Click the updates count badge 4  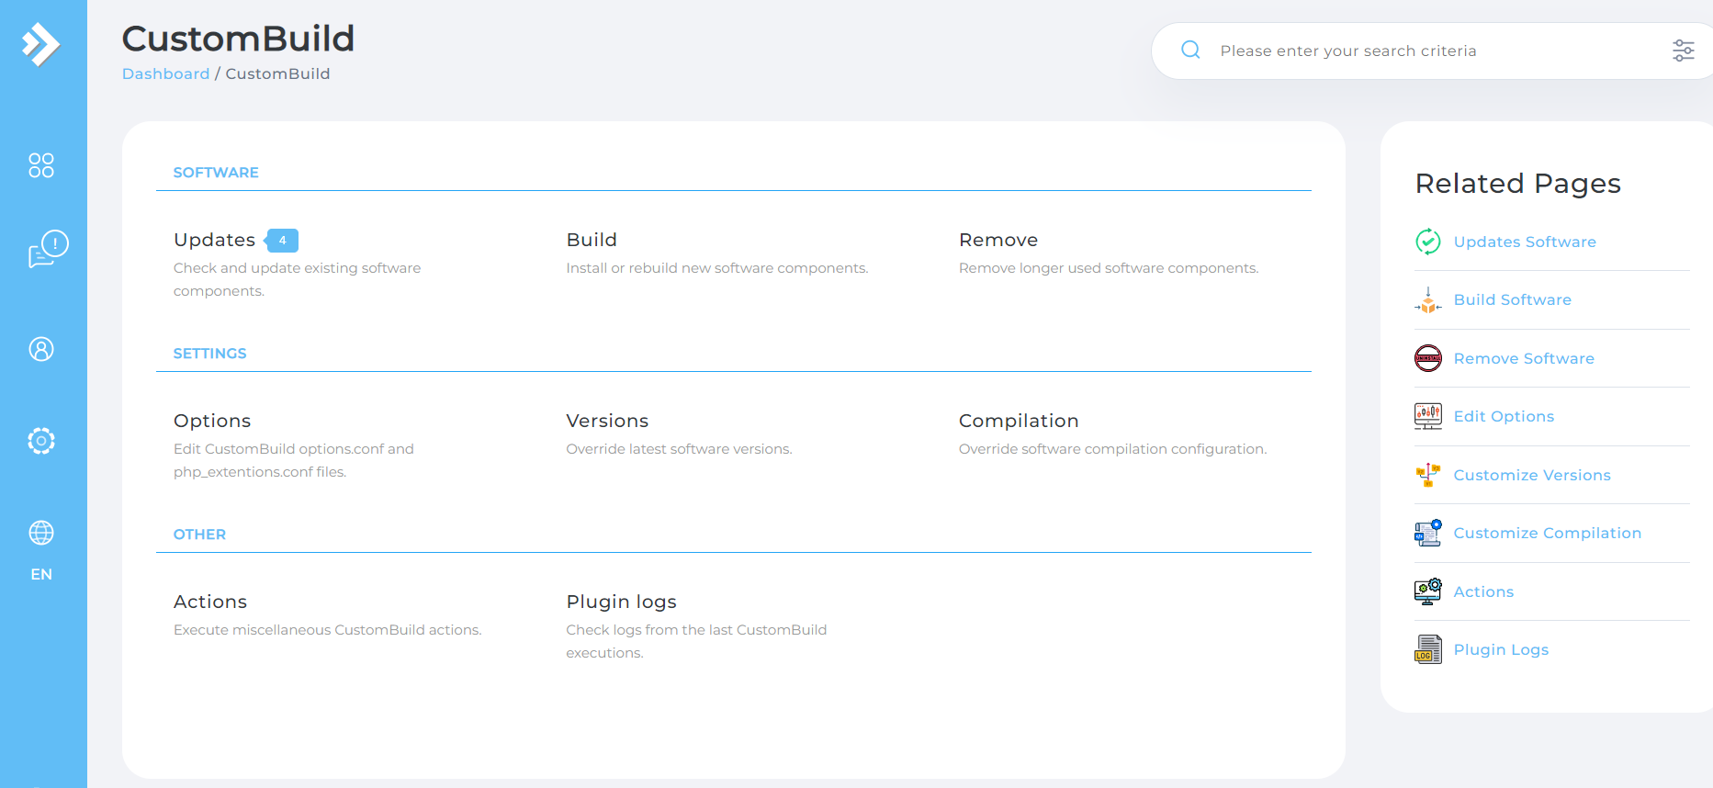click(283, 241)
